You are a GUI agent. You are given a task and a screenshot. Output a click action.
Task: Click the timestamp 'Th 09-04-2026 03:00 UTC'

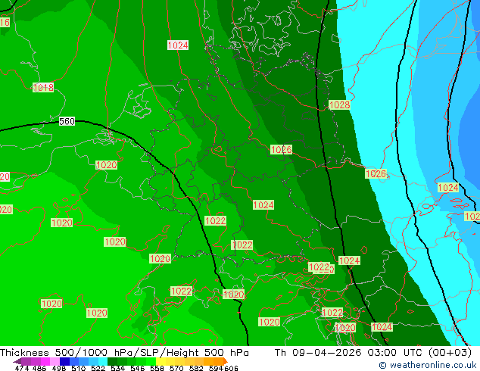coord(349,353)
